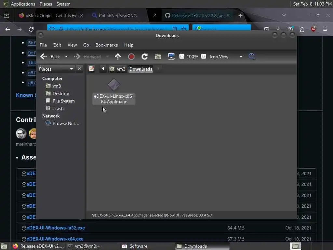
Task: Close the Places side pane
Action: point(79,69)
